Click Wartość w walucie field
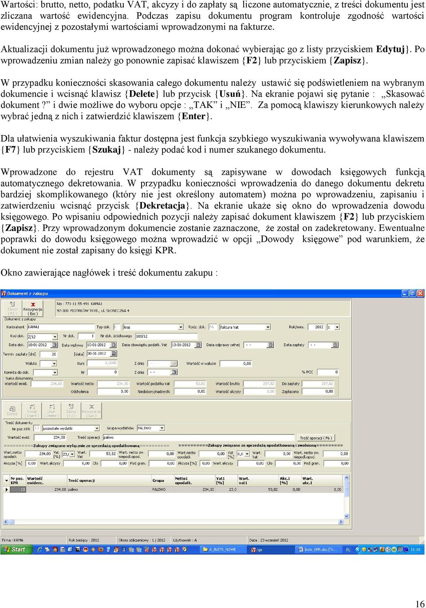This screenshot has height=608, width=426. click(x=235, y=363)
